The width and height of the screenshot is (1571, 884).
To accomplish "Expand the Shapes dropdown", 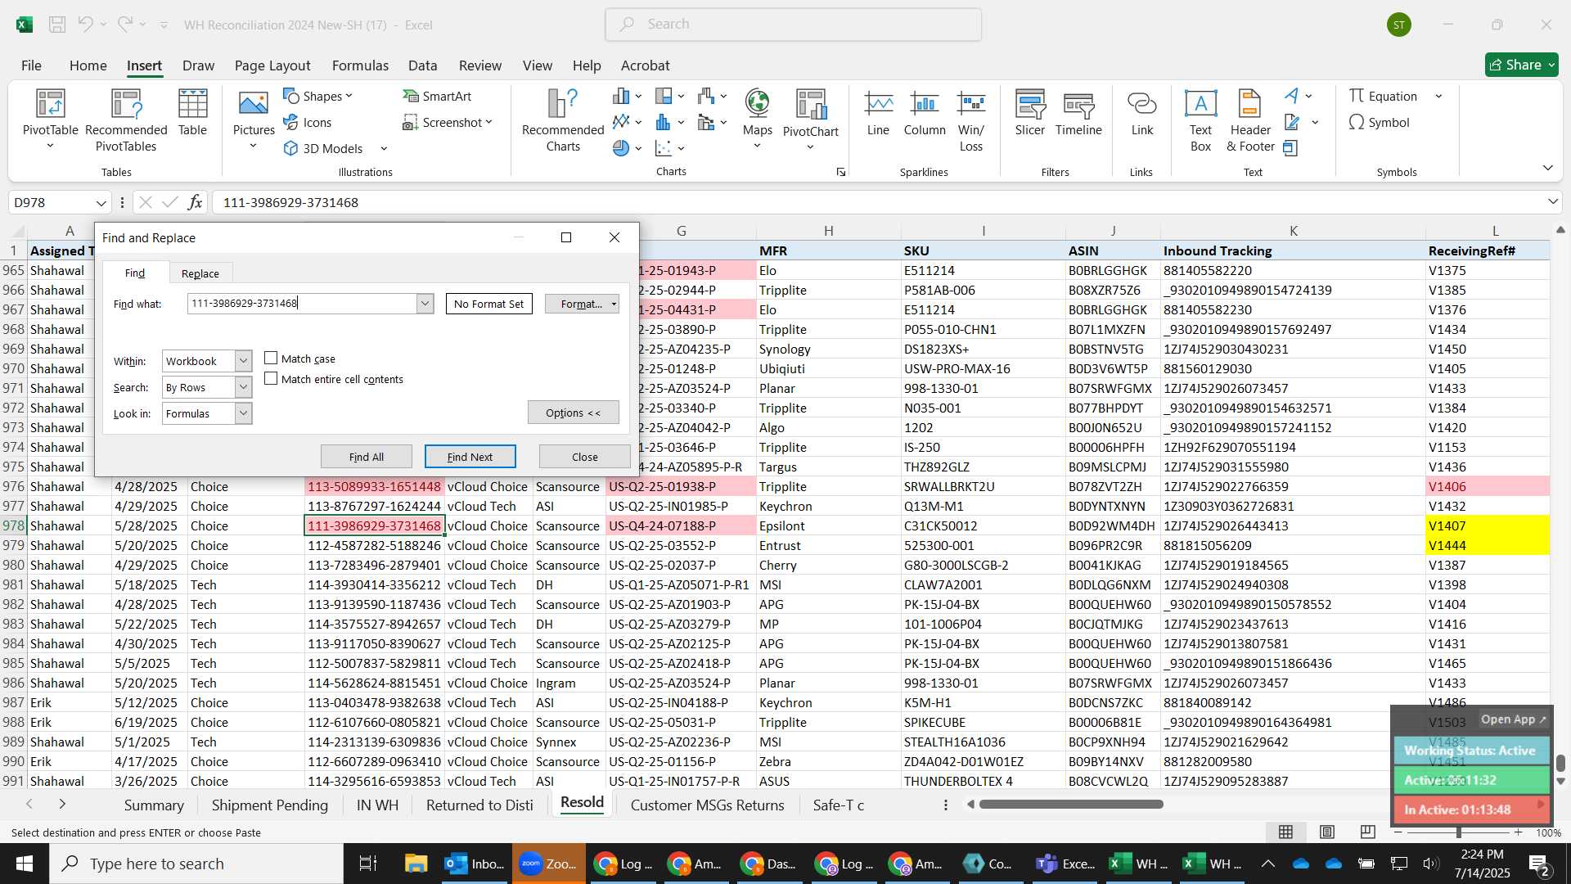I will 349,96.
